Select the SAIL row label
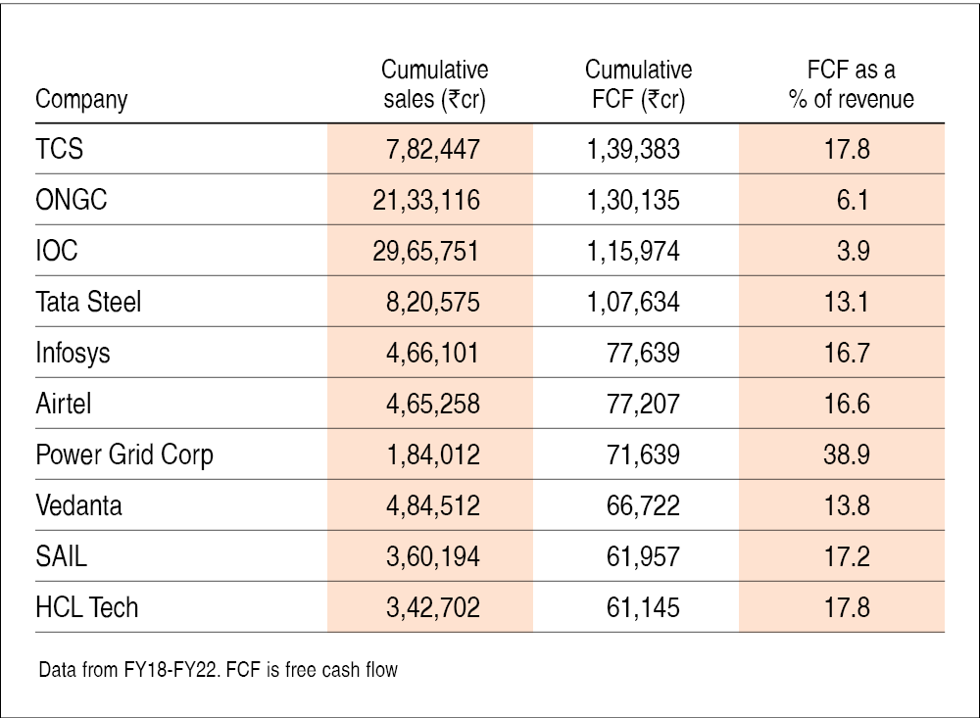Viewport: 980px width, 718px height. (x=61, y=556)
